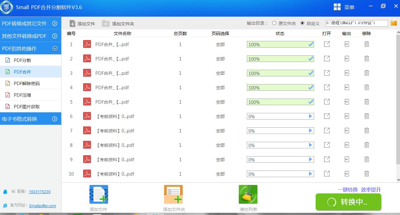Select PDF合并 in sidebar
400x215 pixels.
(31, 72)
